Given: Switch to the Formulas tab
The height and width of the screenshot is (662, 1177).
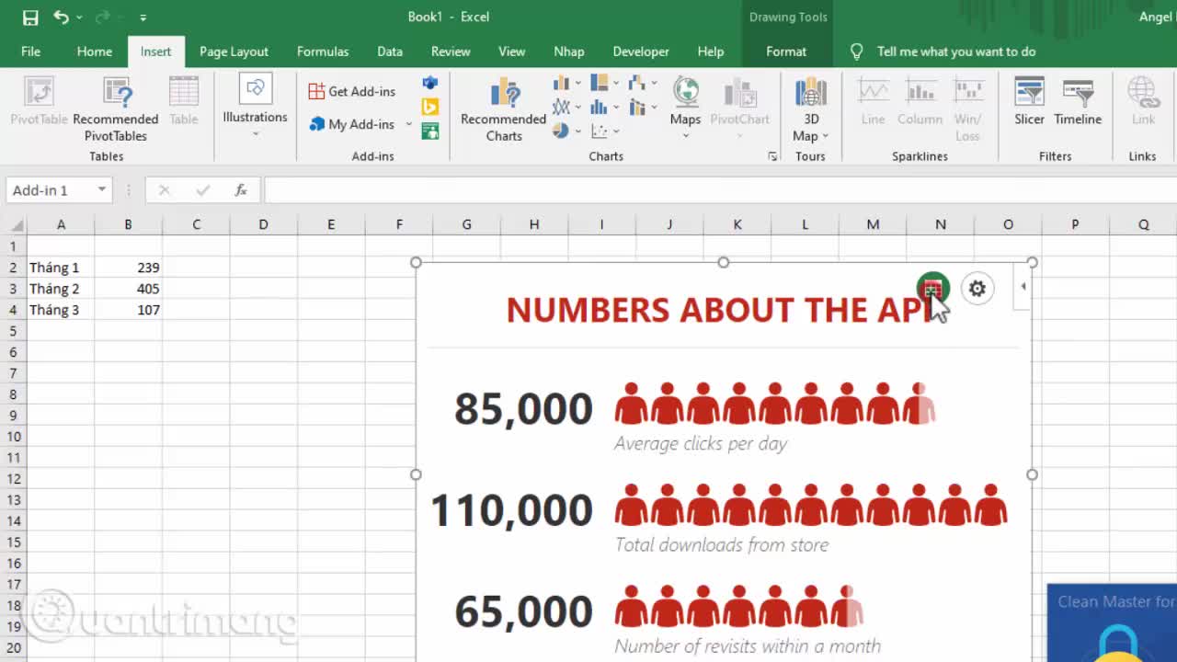Looking at the screenshot, I should pos(323,51).
